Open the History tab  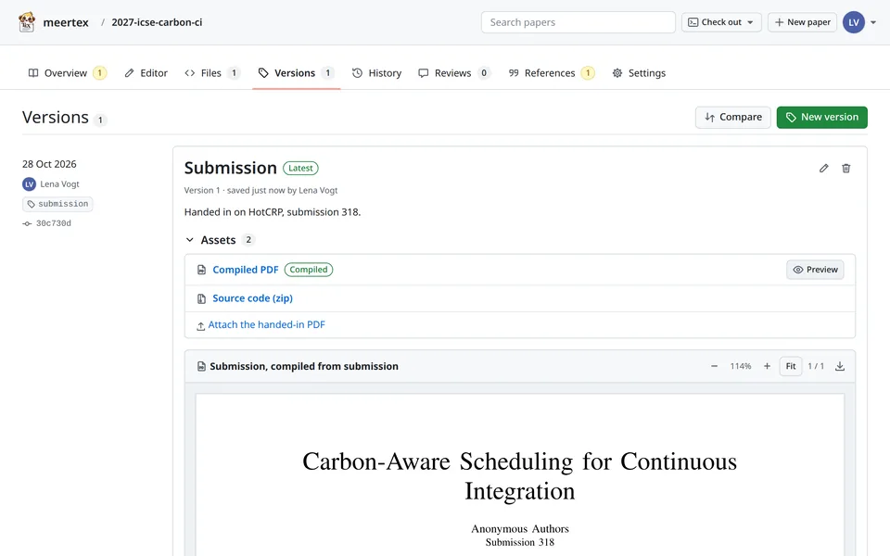tap(376, 72)
